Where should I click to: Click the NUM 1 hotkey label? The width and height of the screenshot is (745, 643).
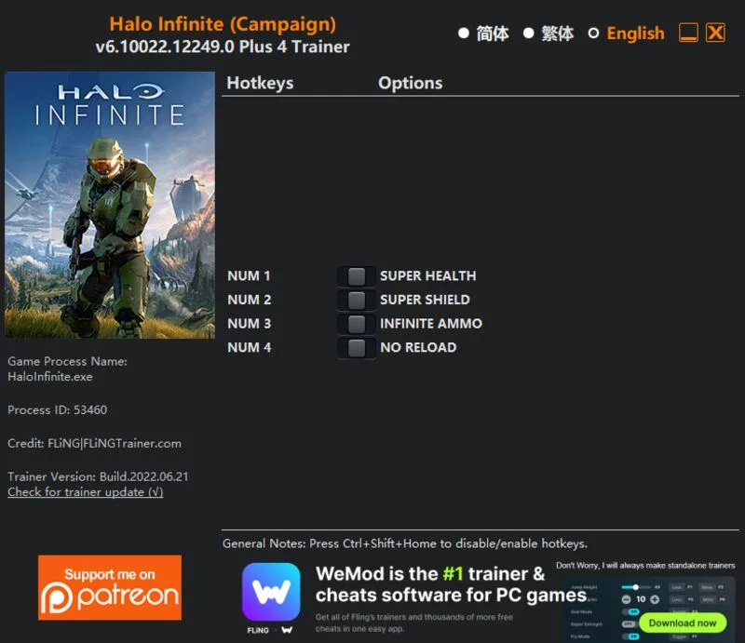tap(249, 276)
